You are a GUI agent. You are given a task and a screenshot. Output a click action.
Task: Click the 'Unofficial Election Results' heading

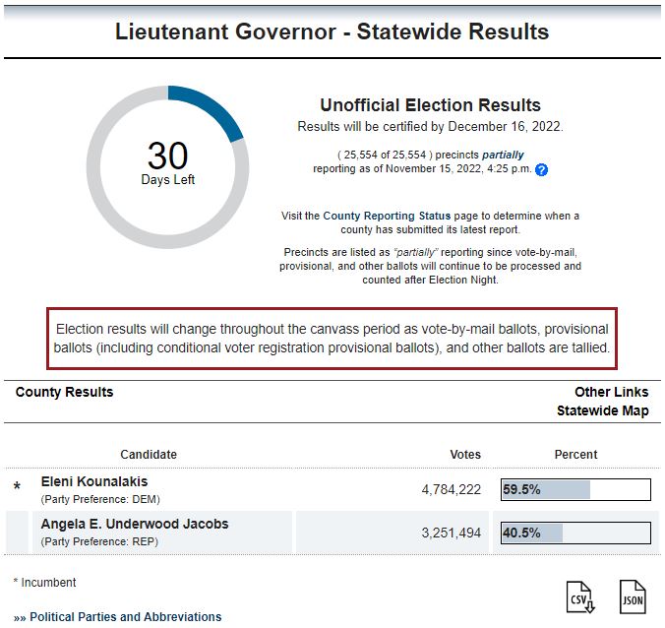430,104
